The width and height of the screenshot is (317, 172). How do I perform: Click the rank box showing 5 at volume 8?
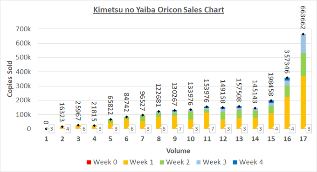pos(164,129)
